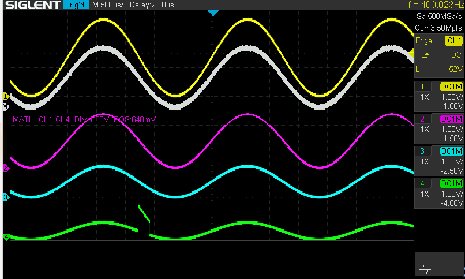Click the rising edge slope icon
This screenshot has width=465, height=279.
[426, 55]
